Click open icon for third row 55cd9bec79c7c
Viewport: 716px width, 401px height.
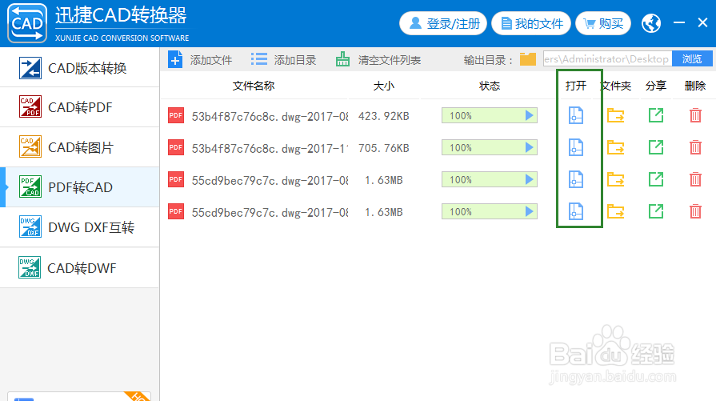(575, 179)
